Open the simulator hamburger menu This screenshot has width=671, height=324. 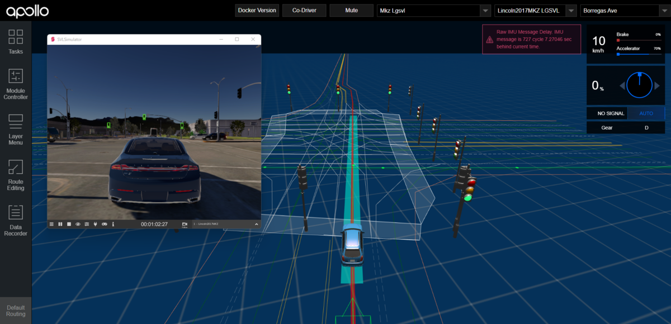point(51,224)
